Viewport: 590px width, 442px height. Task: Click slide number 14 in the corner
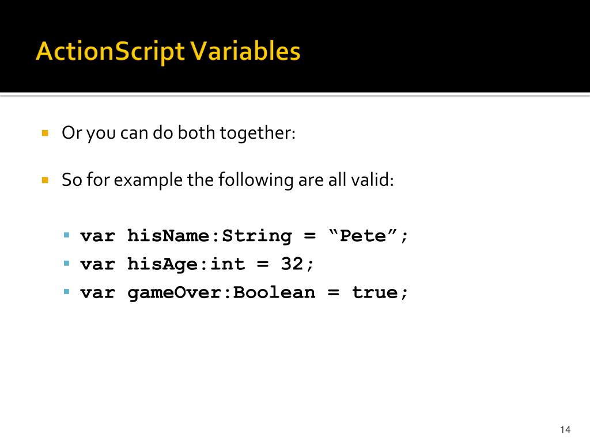click(565, 430)
